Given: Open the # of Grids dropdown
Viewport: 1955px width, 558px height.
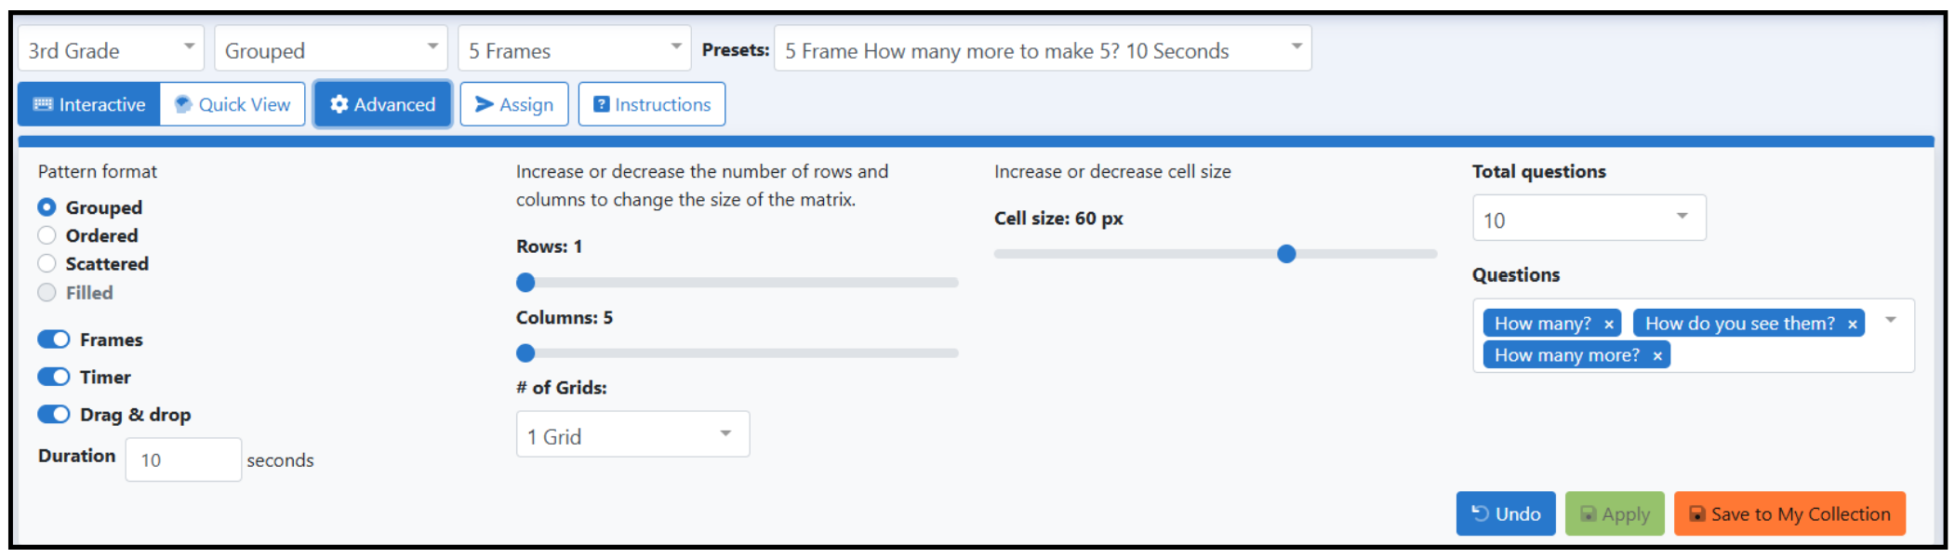Looking at the screenshot, I should [x=632, y=434].
